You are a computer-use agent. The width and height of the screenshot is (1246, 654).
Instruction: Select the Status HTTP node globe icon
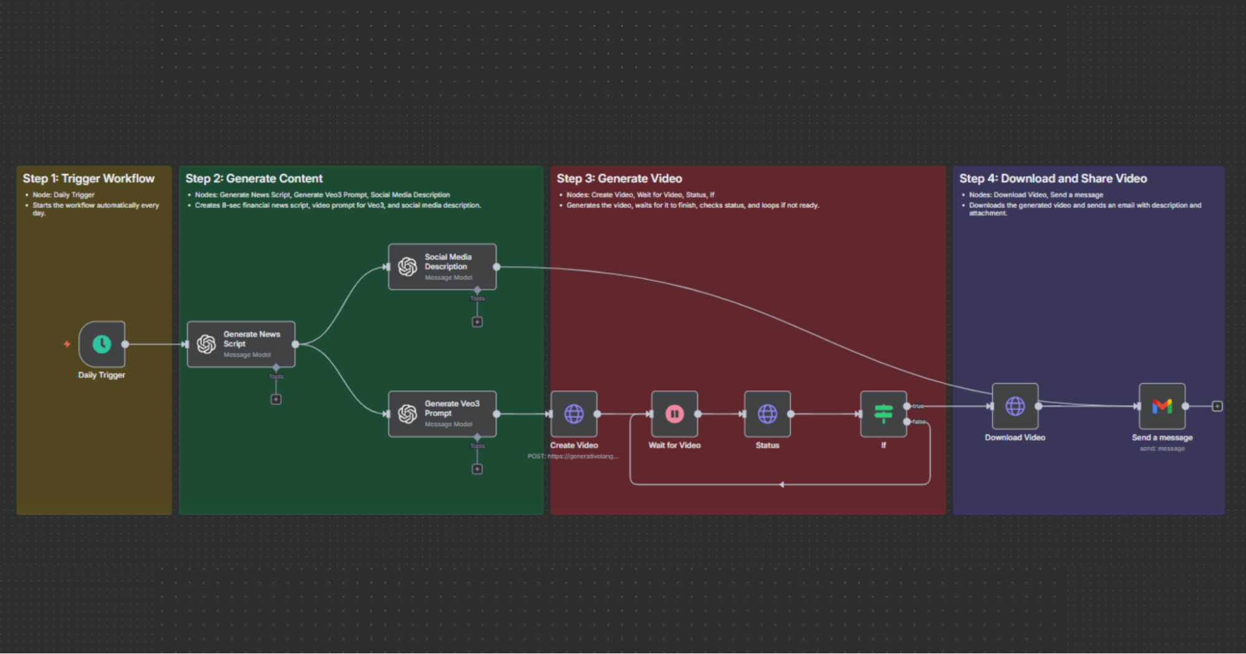[767, 413]
